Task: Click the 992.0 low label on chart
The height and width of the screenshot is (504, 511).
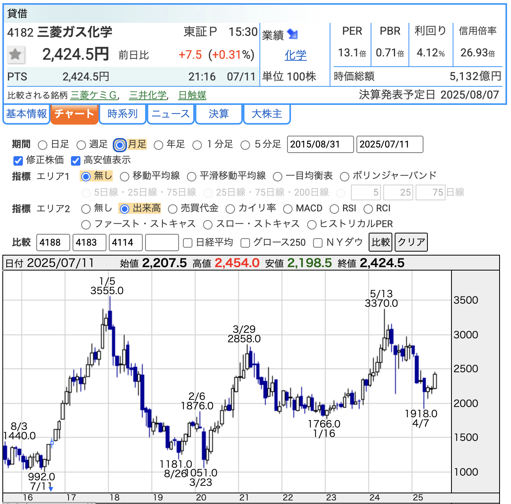Action: click(x=41, y=477)
